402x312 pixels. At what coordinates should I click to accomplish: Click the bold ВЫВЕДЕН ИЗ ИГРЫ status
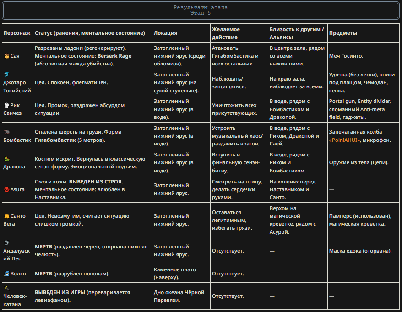[x=60, y=292]
